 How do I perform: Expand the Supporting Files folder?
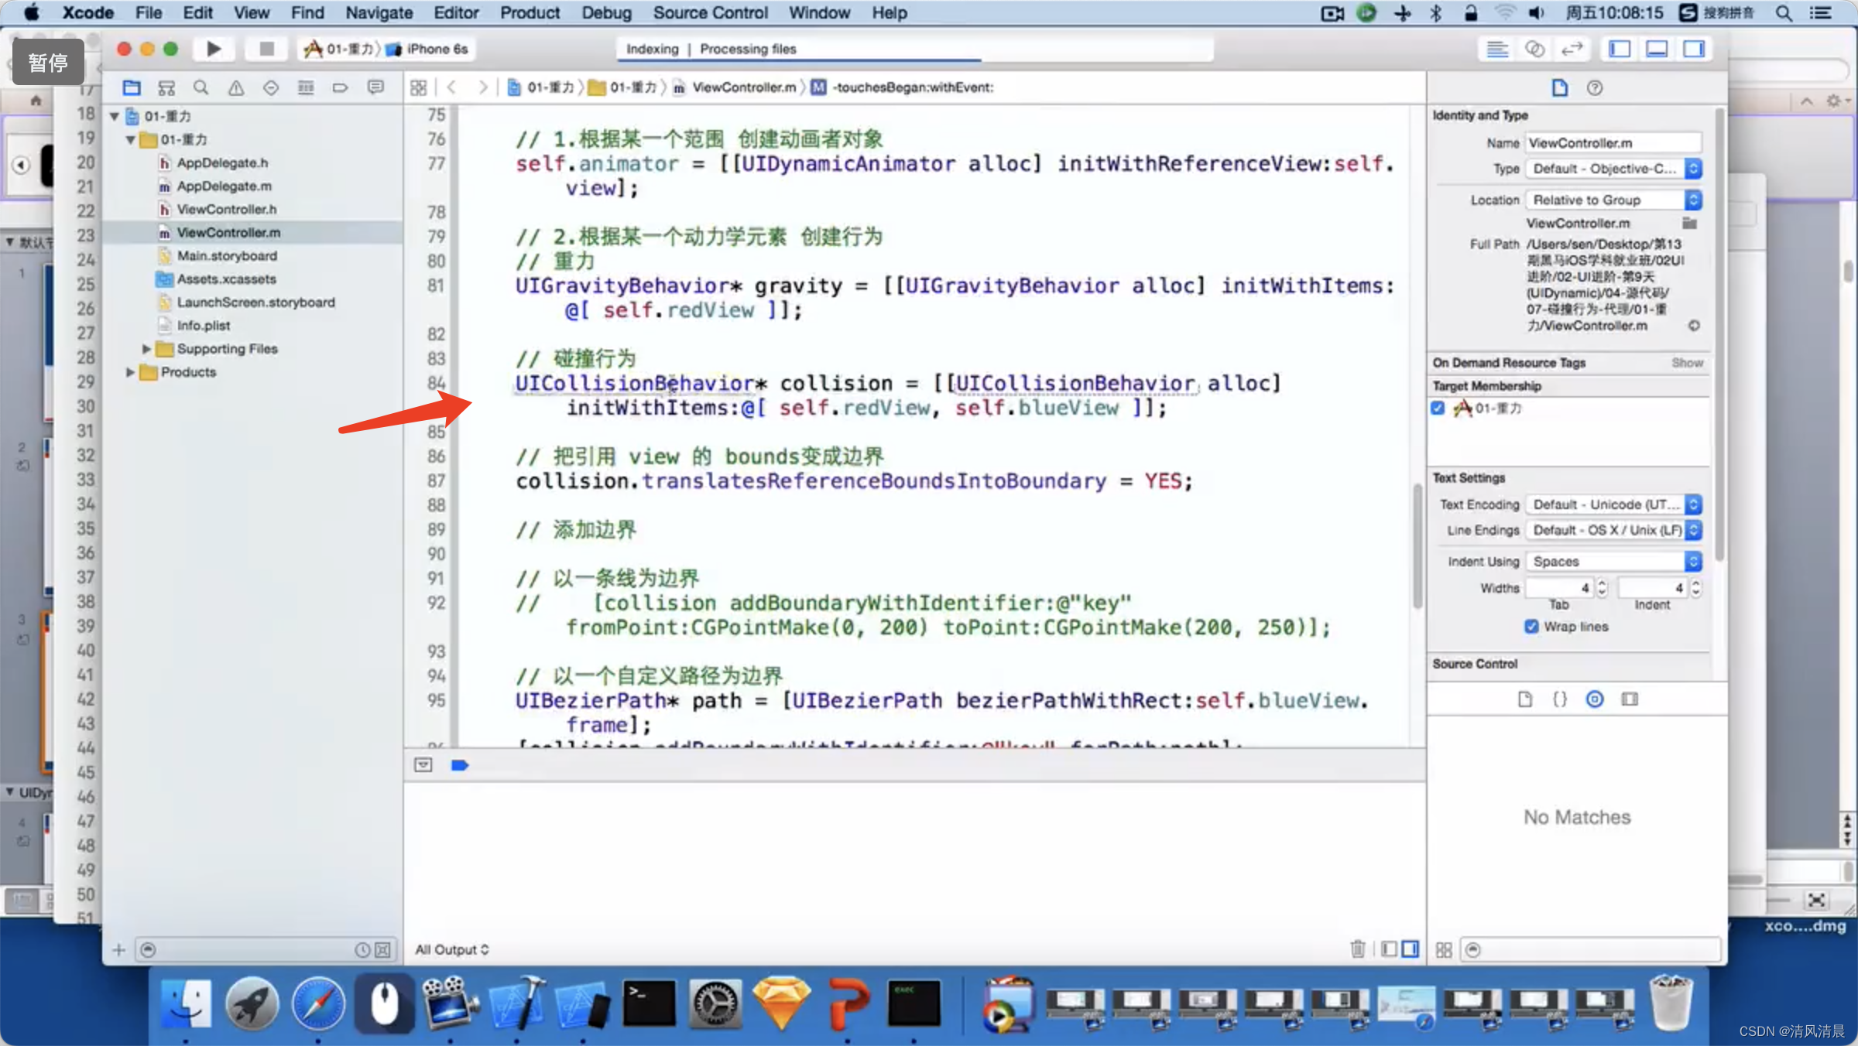point(144,348)
